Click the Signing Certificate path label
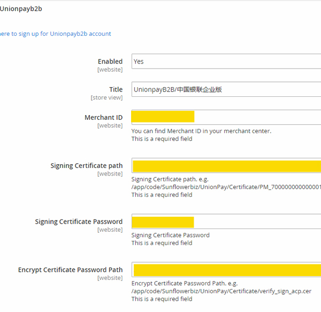Viewport: 321px width, 312px height. click(87, 165)
